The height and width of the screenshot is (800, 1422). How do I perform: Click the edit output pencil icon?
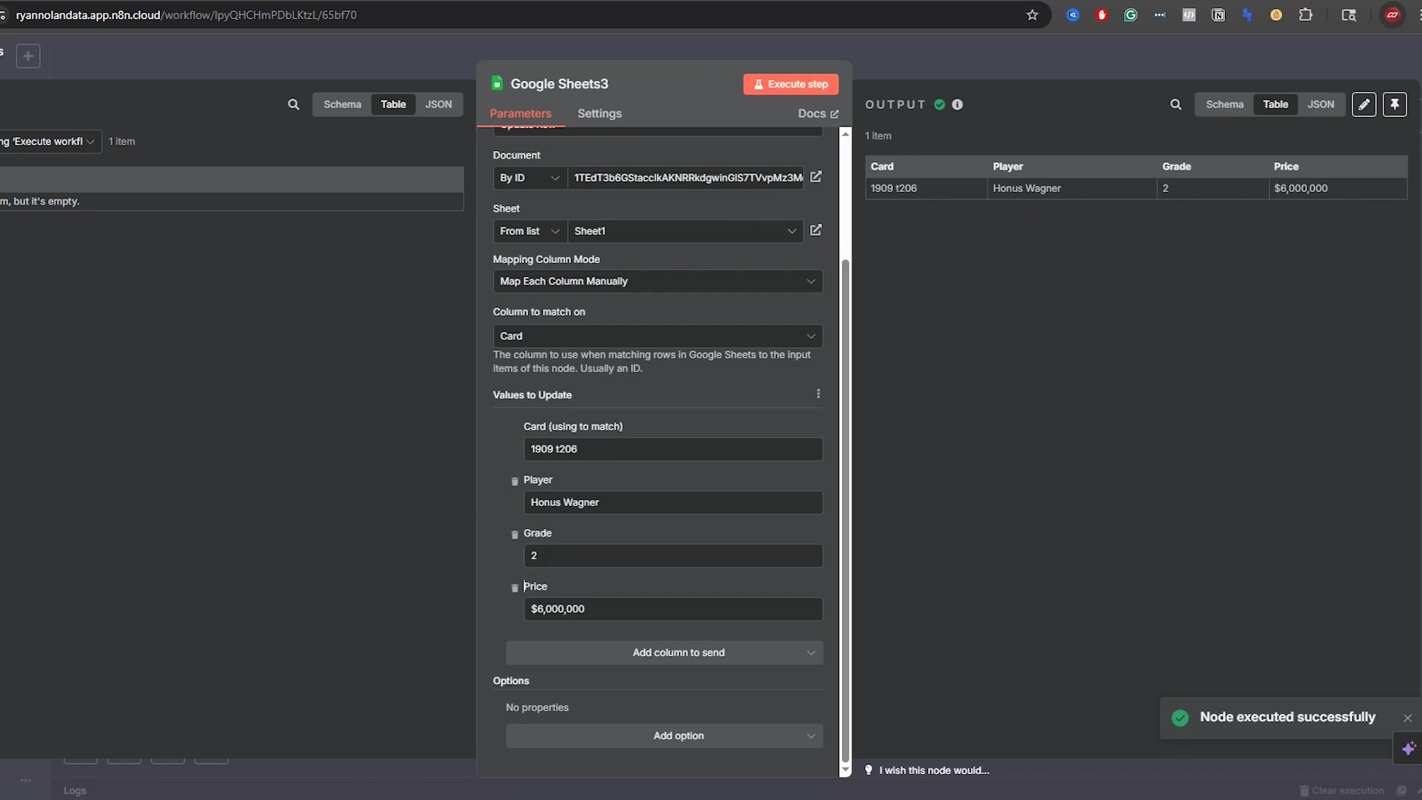pyautogui.click(x=1363, y=104)
